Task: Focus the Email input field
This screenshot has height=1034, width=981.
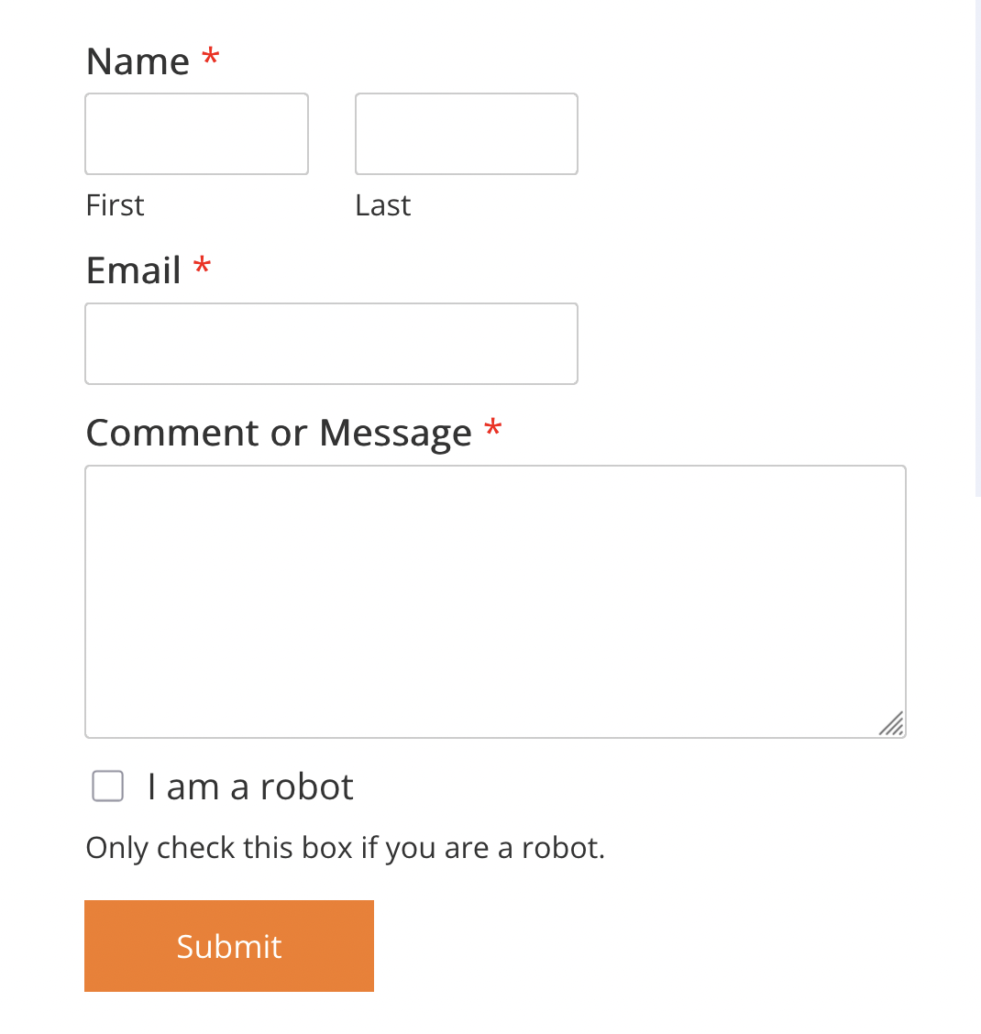Action: (x=331, y=344)
